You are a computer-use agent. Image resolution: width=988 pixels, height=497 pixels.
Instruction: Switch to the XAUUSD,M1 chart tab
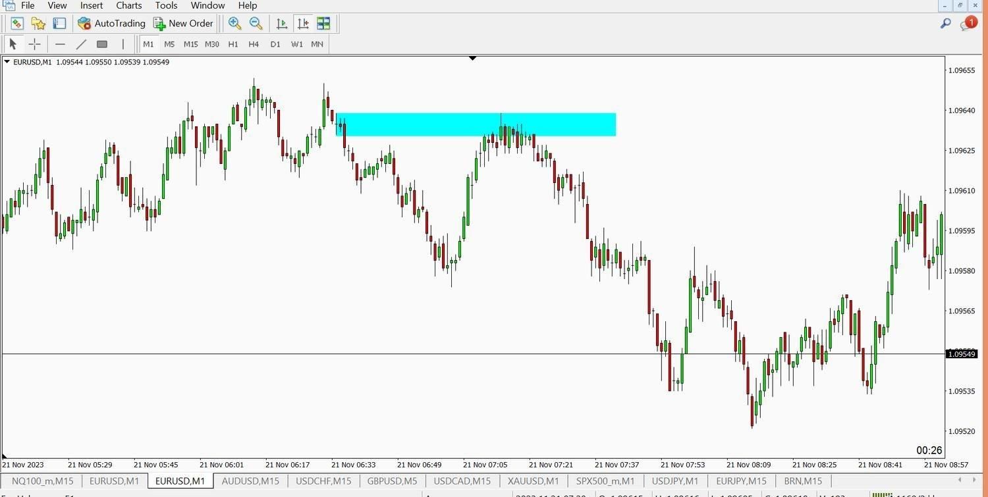pos(533,481)
